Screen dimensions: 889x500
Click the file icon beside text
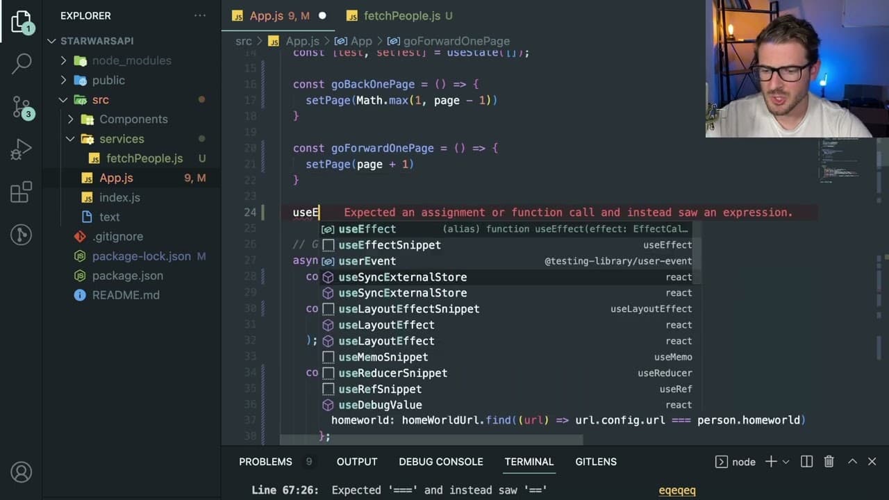click(87, 217)
